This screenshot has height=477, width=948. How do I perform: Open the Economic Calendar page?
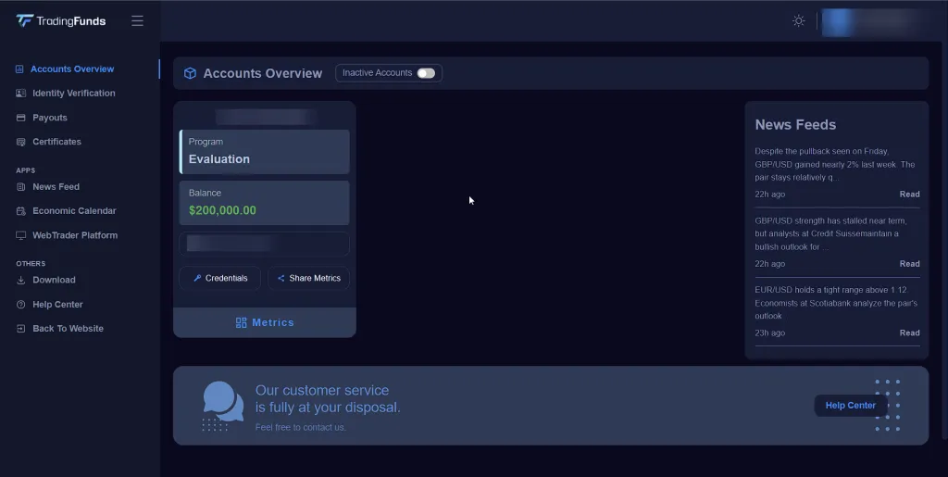click(74, 211)
